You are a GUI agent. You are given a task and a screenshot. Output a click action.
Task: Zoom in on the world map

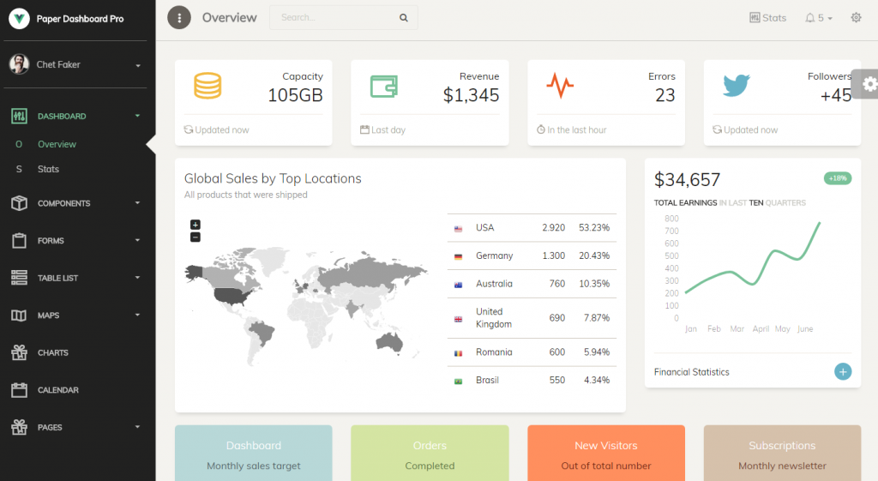(195, 225)
